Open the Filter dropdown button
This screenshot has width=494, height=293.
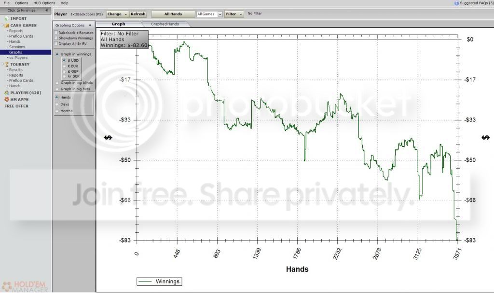click(x=234, y=14)
